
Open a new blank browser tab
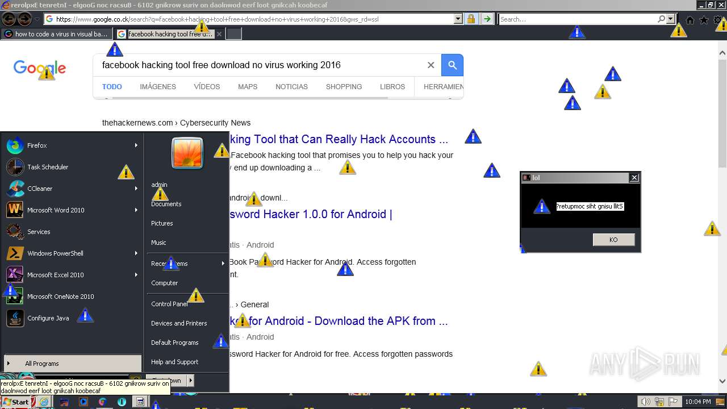point(234,34)
